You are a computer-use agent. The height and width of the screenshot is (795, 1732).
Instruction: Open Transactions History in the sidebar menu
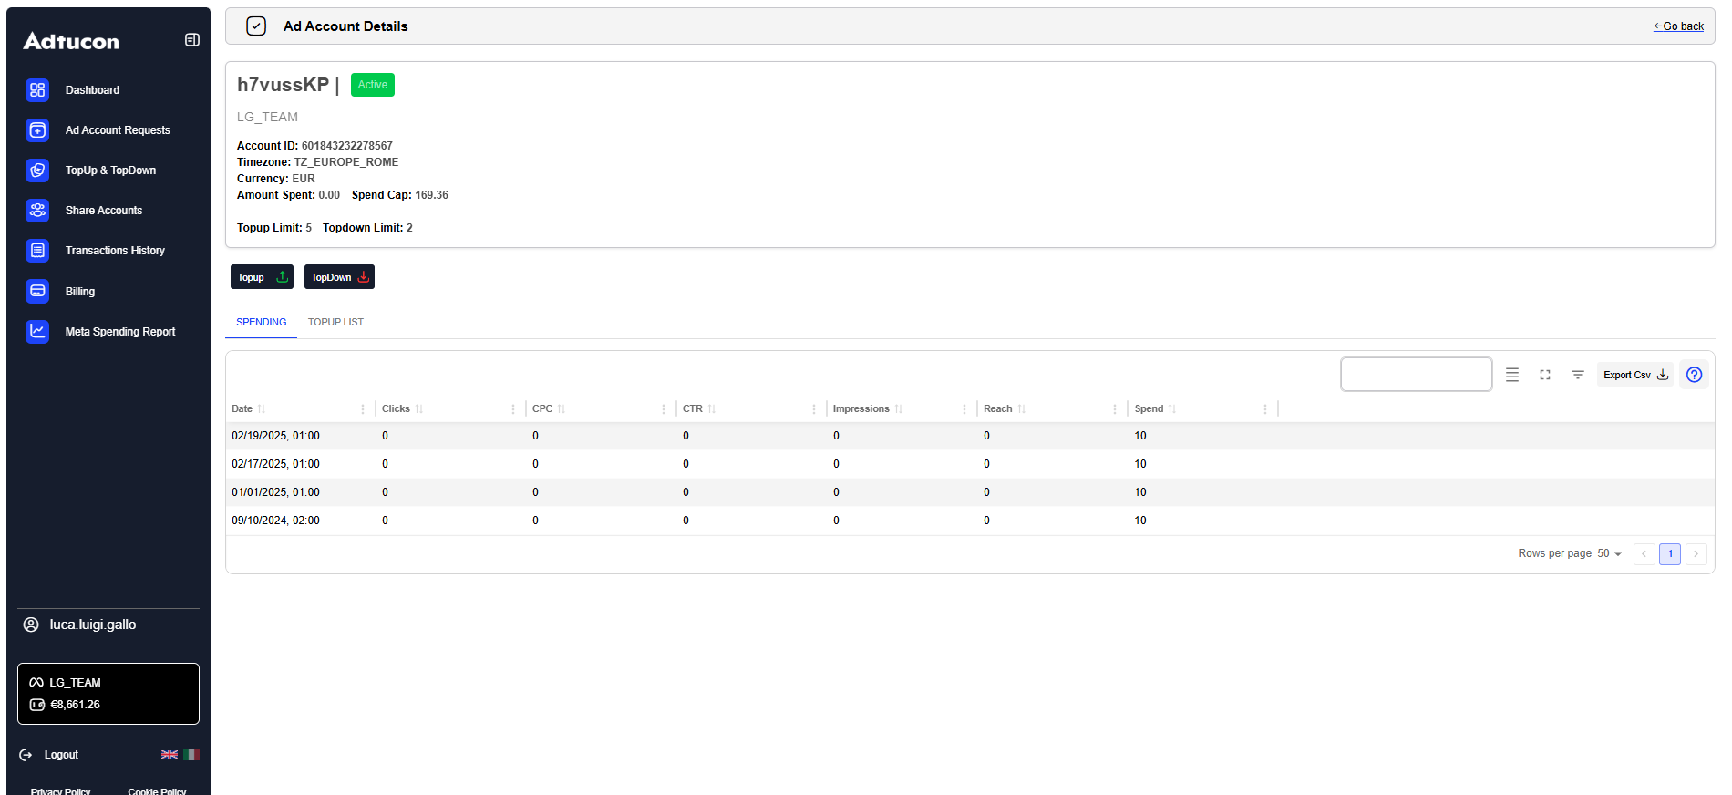pos(115,251)
